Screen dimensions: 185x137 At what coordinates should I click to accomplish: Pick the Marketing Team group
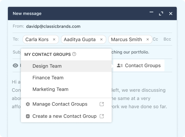point(66,89)
